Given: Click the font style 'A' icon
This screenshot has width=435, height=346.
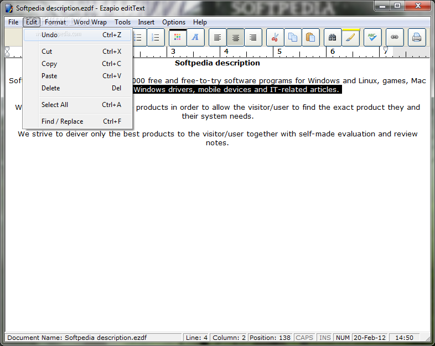Looking at the screenshot, I should [195, 37].
